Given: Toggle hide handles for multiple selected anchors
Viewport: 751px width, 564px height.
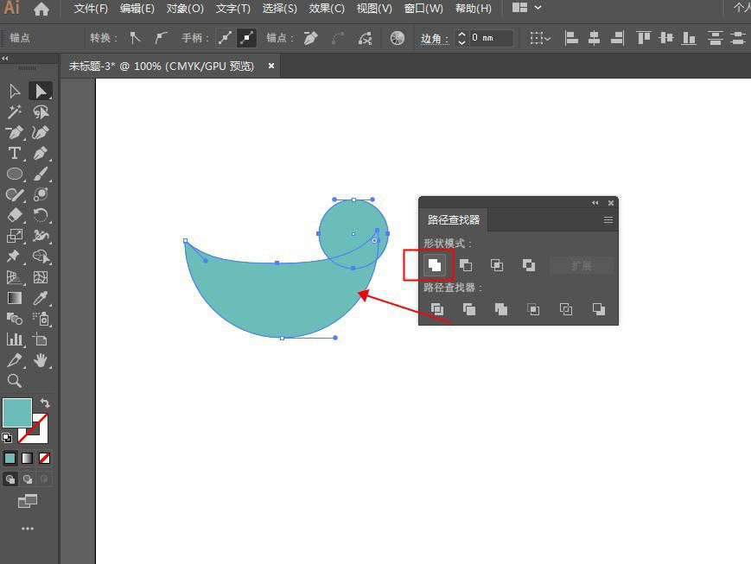Looking at the screenshot, I should [x=246, y=38].
